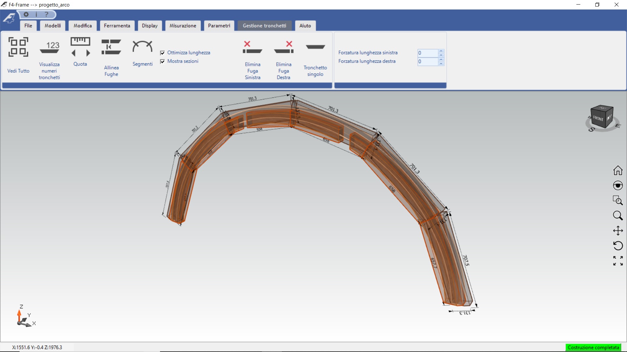Open the Misurazione tab

(x=183, y=26)
